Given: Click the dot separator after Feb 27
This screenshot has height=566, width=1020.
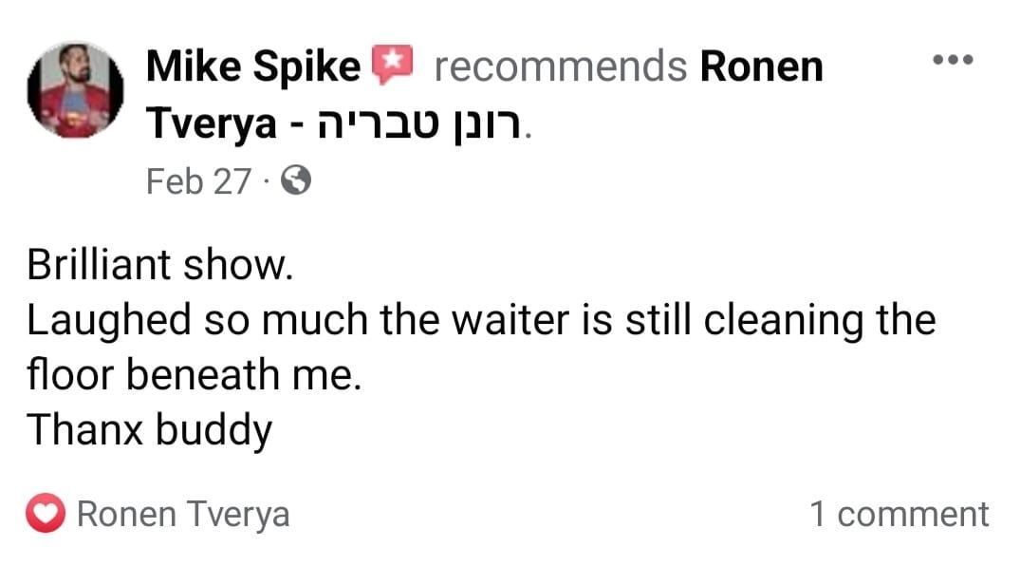Looking at the screenshot, I should click(x=268, y=180).
